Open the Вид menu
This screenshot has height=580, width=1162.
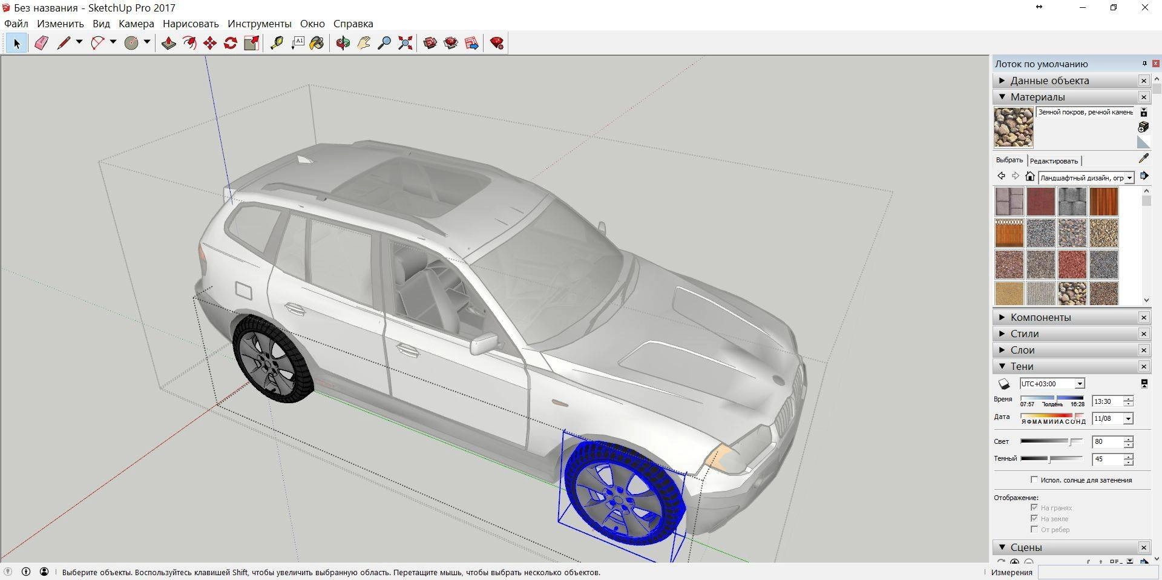[x=101, y=24]
